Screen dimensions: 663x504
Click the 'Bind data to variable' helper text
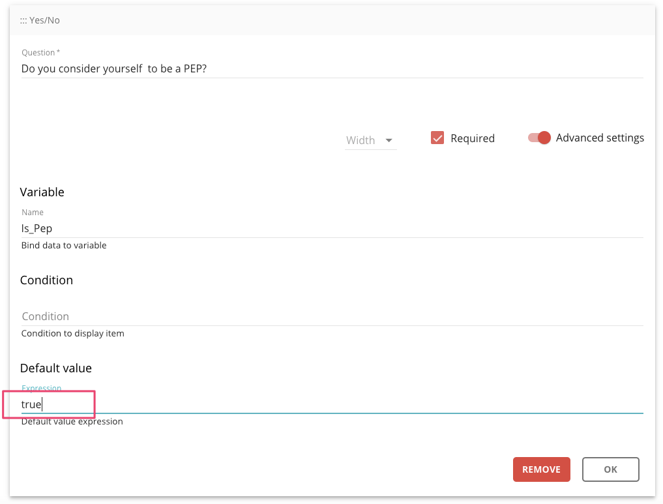point(64,246)
